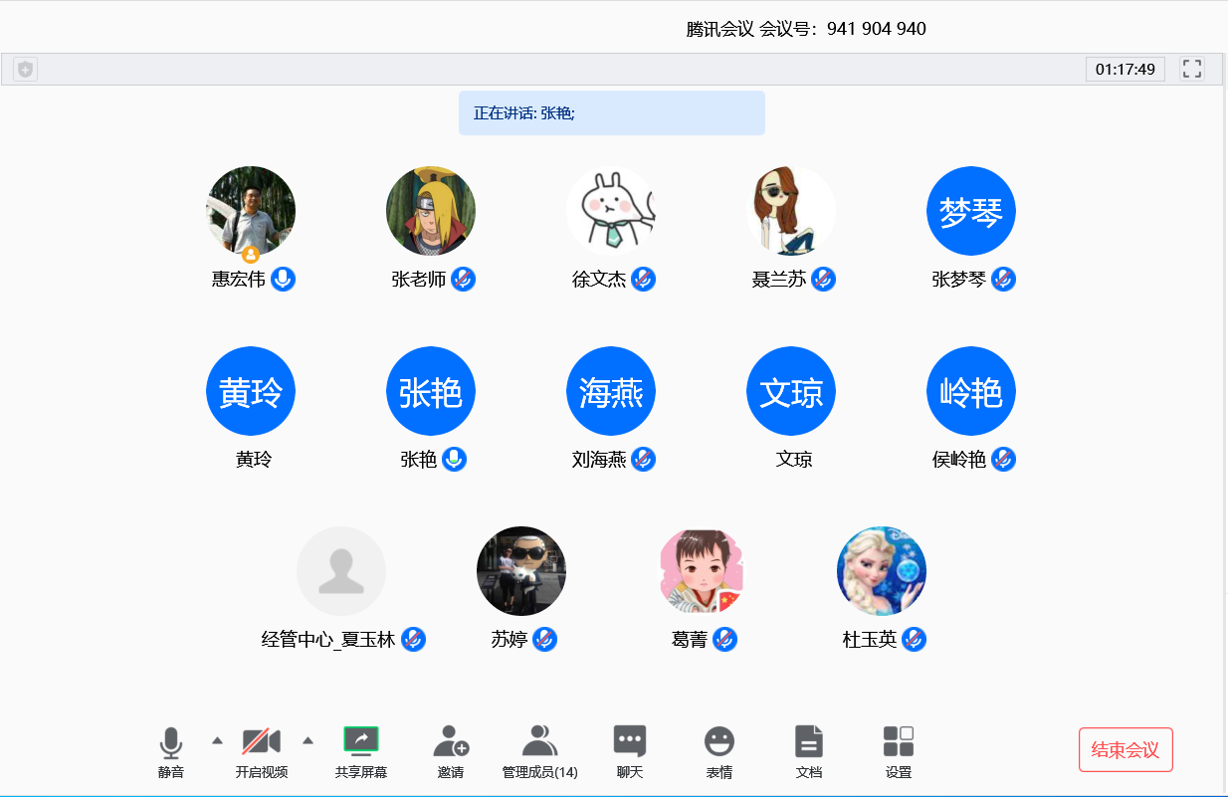Click the shield security icon
Viewport: 1228px width, 797px height.
pos(25,70)
